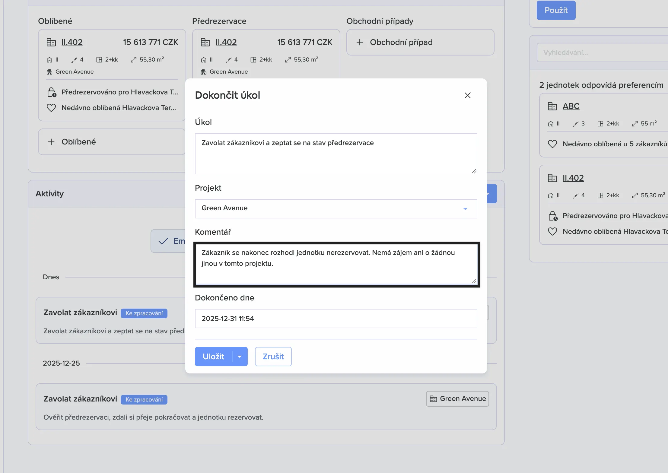Click the plus icon for Obchodní případ
This screenshot has height=473, width=668.
tap(359, 42)
